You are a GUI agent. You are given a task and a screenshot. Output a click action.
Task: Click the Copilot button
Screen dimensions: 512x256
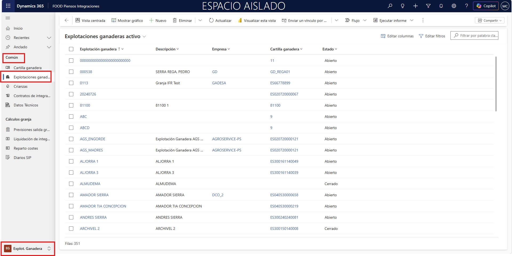point(486,6)
